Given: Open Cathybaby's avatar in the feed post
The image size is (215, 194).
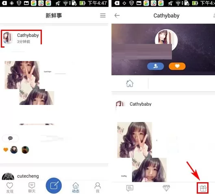Looking at the screenshot, I should tap(8, 38).
